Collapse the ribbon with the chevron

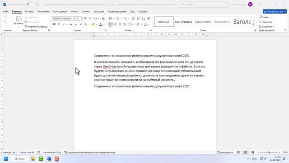[285, 30]
